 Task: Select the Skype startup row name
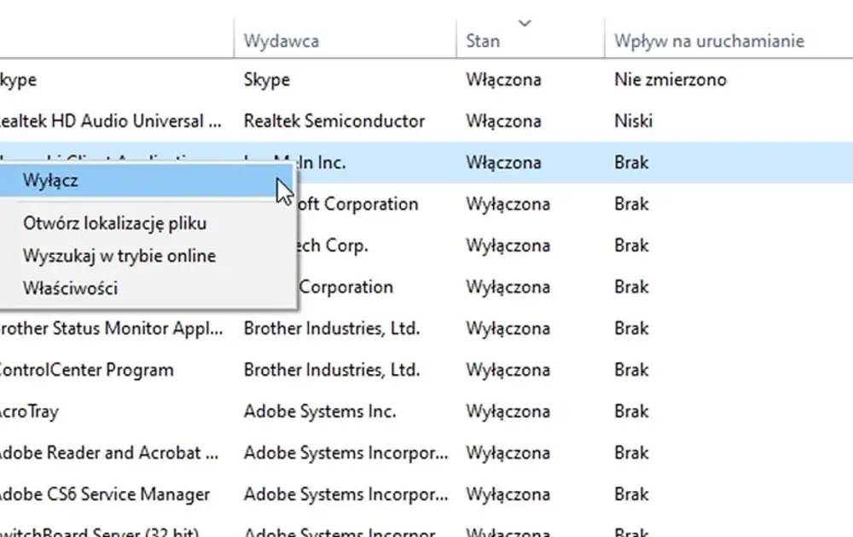(18, 80)
